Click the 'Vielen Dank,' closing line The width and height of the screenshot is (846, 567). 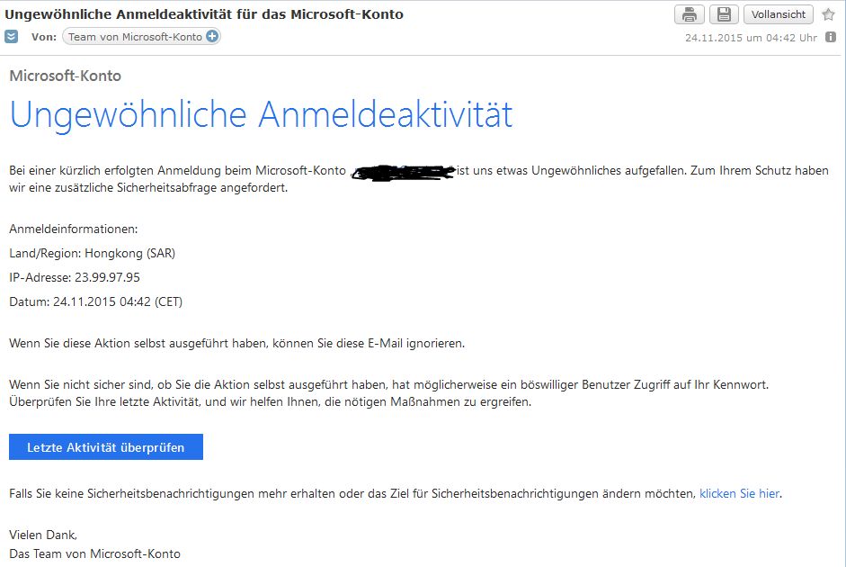click(43, 535)
